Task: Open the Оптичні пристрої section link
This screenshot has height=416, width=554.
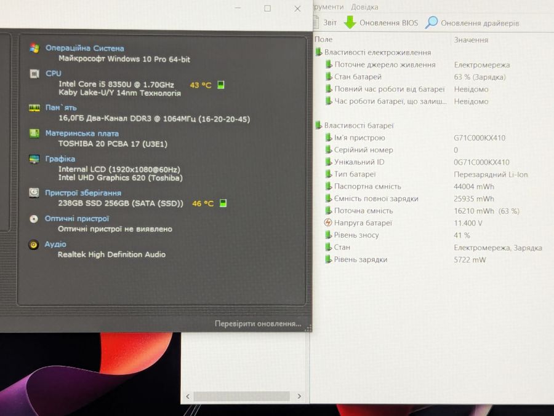Action: point(77,219)
